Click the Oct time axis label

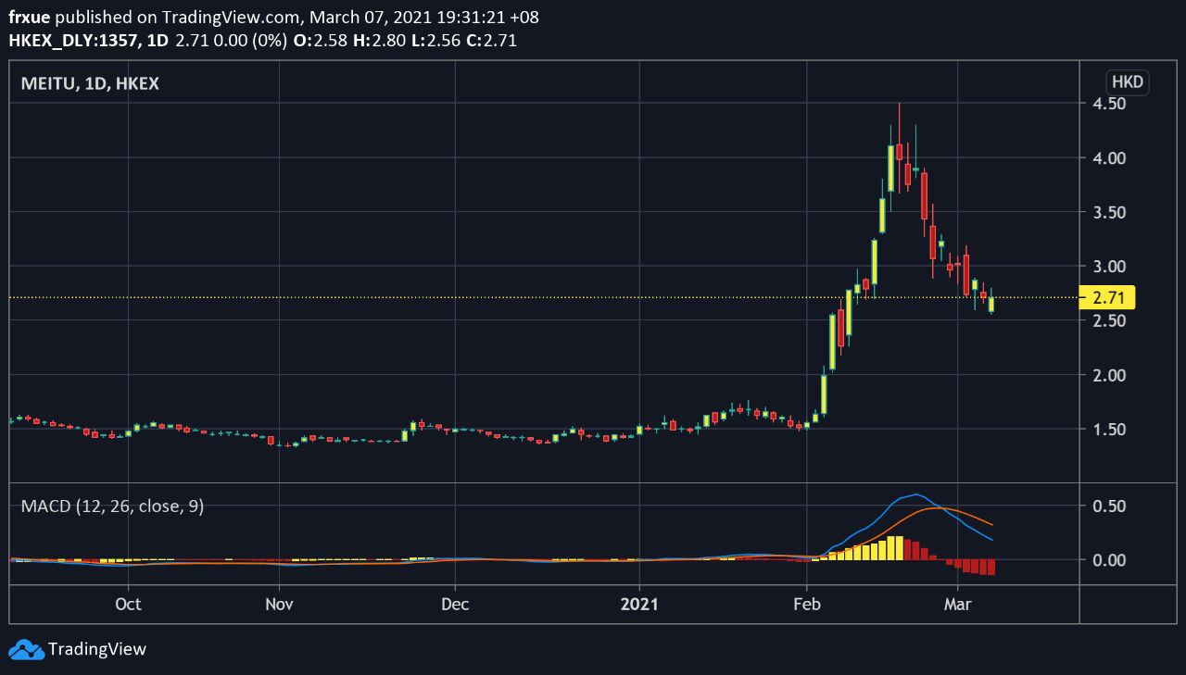(x=128, y=604)
